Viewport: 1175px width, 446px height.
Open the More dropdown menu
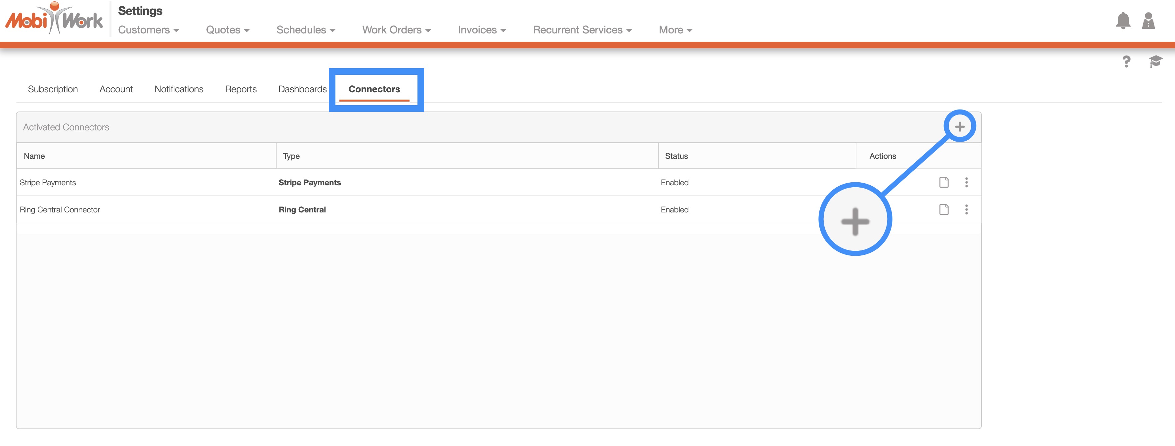tap(675, 30)
